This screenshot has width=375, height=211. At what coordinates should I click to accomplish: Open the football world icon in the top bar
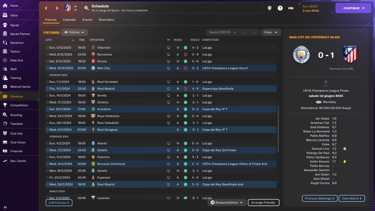(270, 8)
